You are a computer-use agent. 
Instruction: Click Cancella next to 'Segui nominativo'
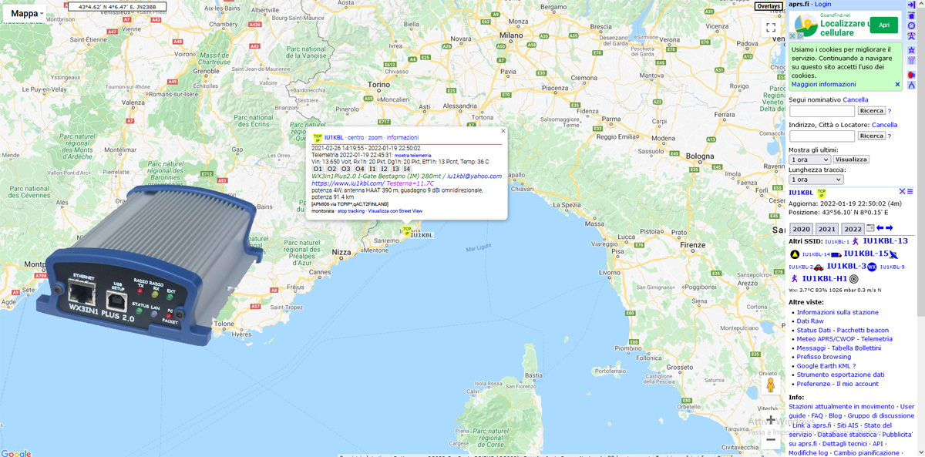click(x=856, y=100)
